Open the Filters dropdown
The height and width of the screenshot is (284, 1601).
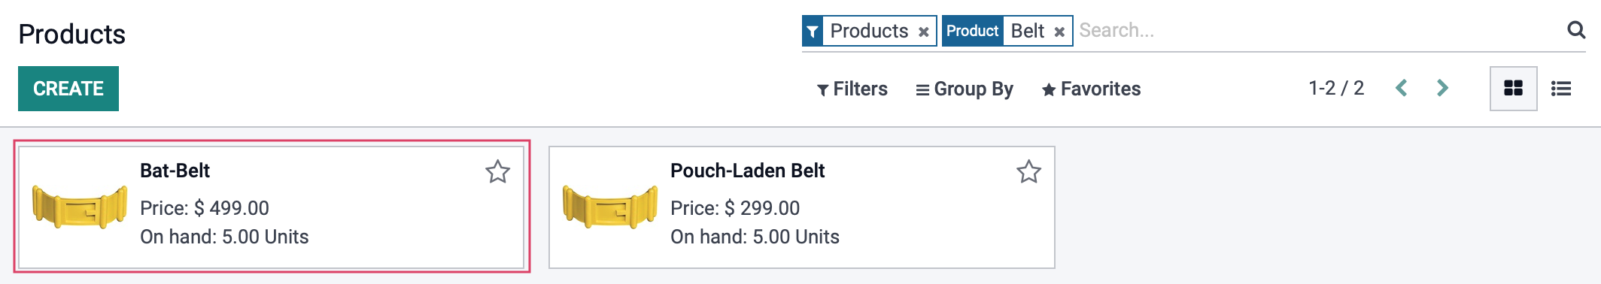(852, 89)
